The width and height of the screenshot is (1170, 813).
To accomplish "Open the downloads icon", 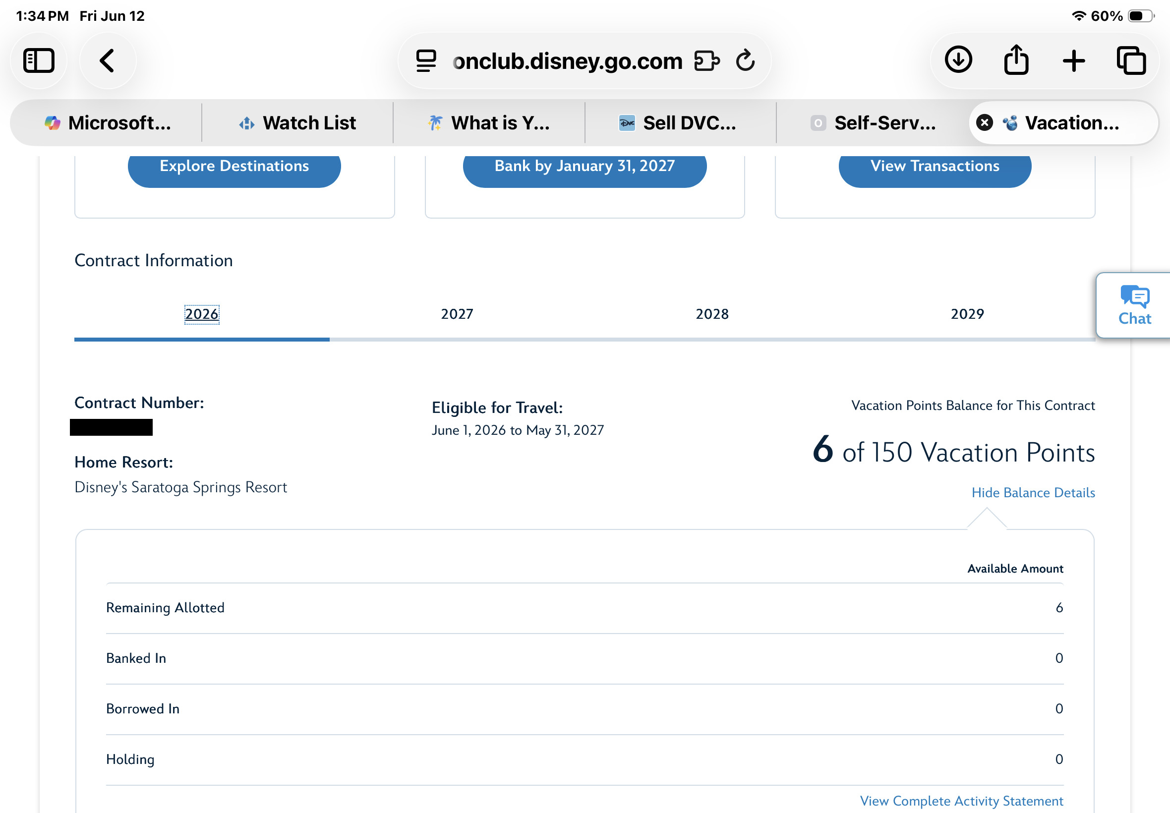I will (x=959, y=60).
